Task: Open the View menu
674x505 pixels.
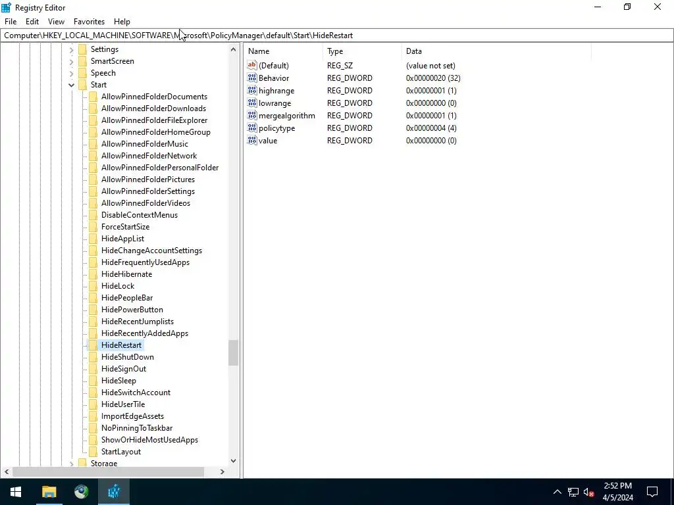Action: [x=56, y=22]
